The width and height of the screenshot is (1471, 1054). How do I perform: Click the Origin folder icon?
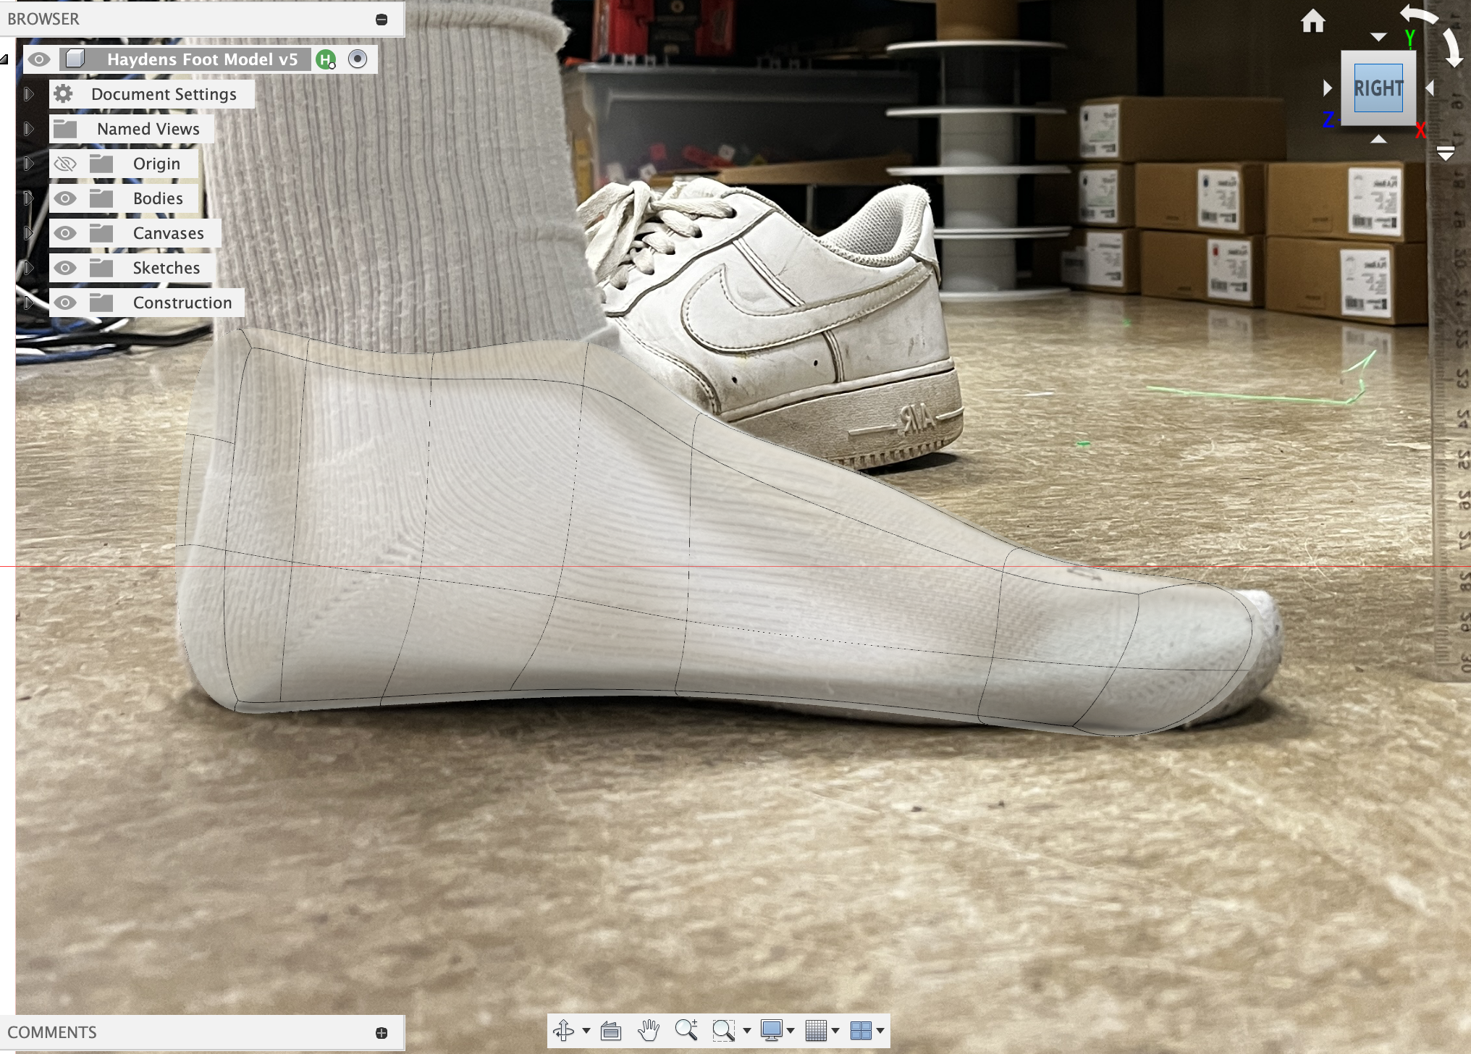[x=101, y=164]
